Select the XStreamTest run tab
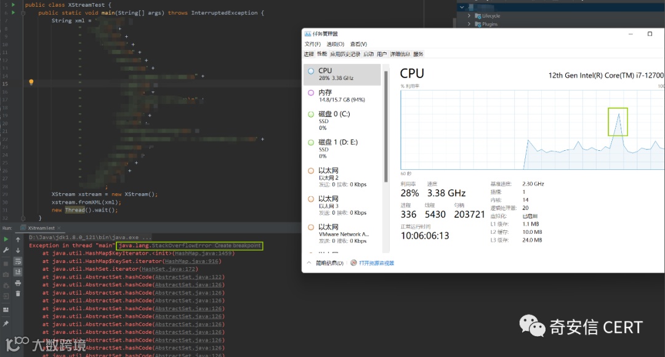665x357 pixels. [41, 228]
